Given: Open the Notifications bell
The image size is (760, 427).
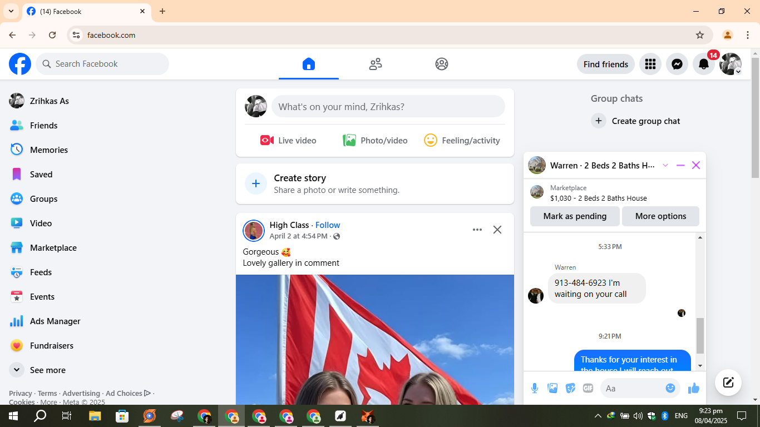Looking at the screenshot, I should coord(704,64).
